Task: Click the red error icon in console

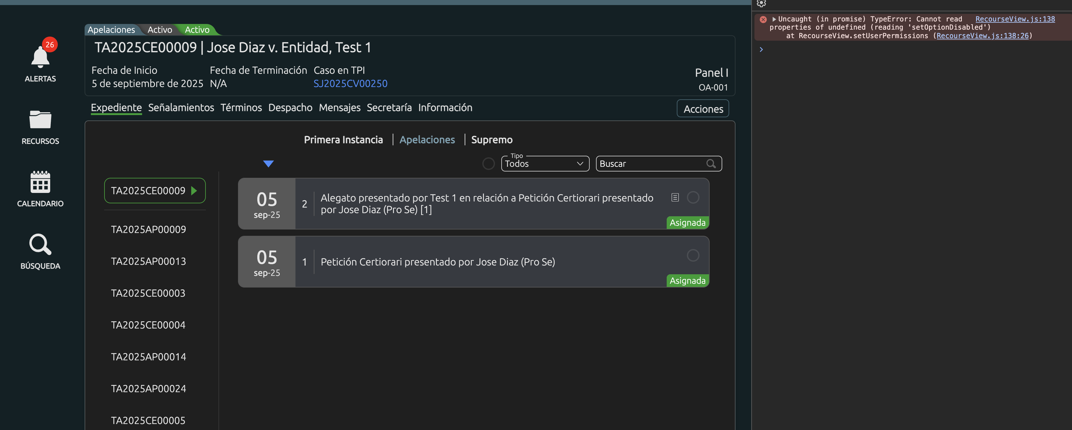Action: pyautogui.click(x=763, y=19)
